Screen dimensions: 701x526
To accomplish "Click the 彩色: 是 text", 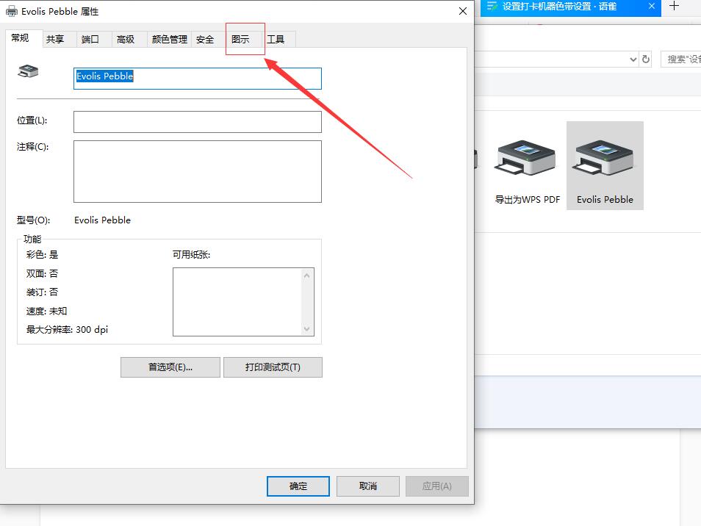I will [x=42, y=255].
